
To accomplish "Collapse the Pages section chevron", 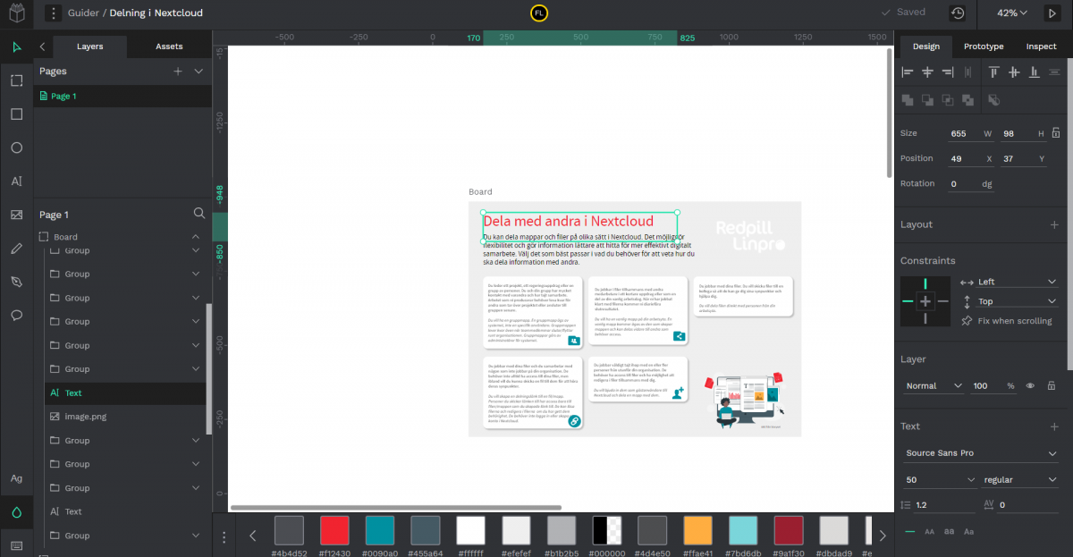I will tap(199, 71).
